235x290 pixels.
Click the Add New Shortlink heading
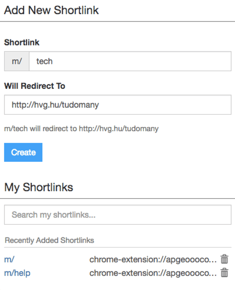point(51,10)
